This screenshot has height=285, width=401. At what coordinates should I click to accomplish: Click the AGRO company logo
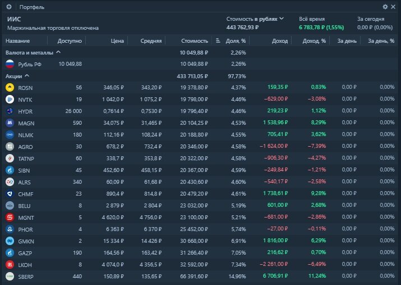click(10, 147)
